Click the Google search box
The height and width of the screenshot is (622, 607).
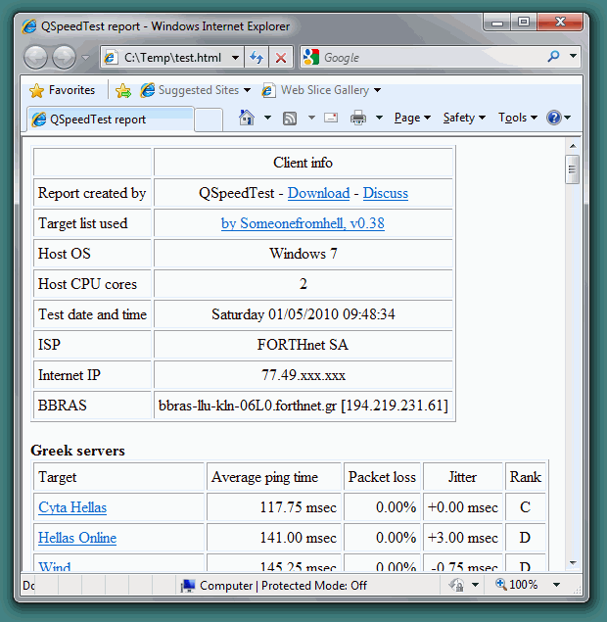[424, 58]
